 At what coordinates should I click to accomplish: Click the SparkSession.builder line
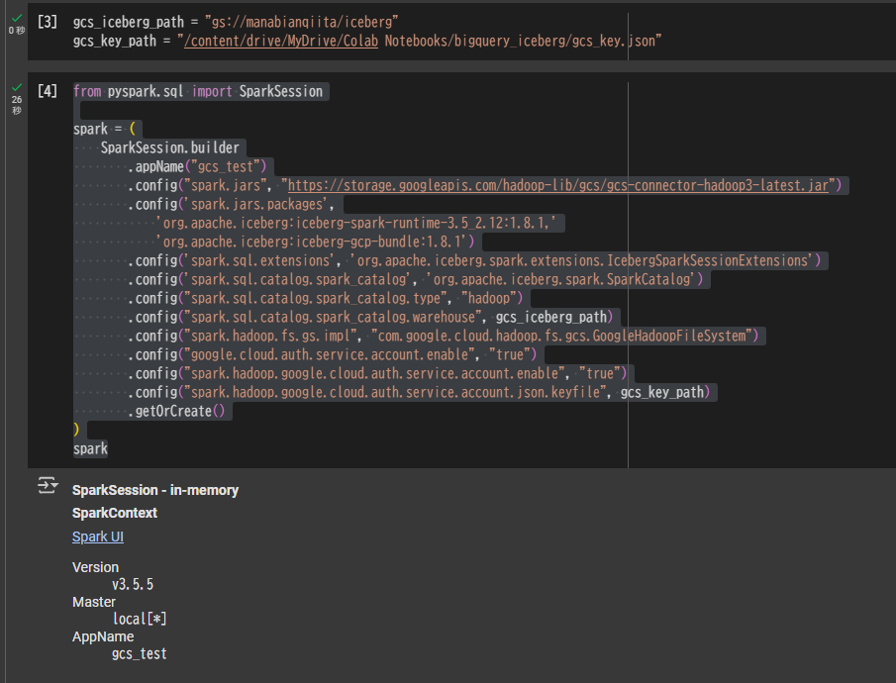(169, 147)
